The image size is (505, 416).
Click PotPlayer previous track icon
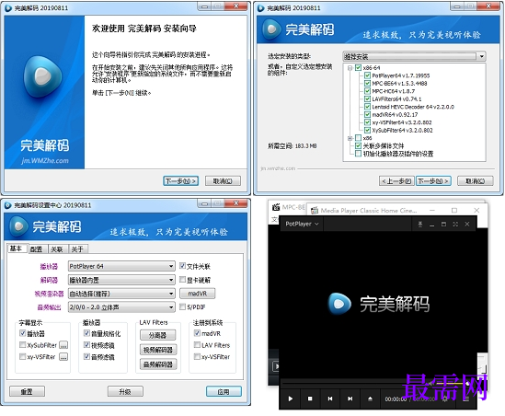[x=330, y=399]
